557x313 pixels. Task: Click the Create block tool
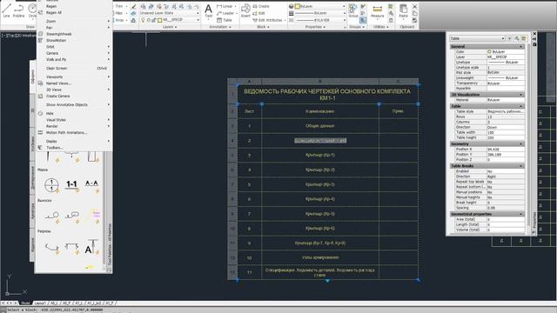(x=261, y=6)
